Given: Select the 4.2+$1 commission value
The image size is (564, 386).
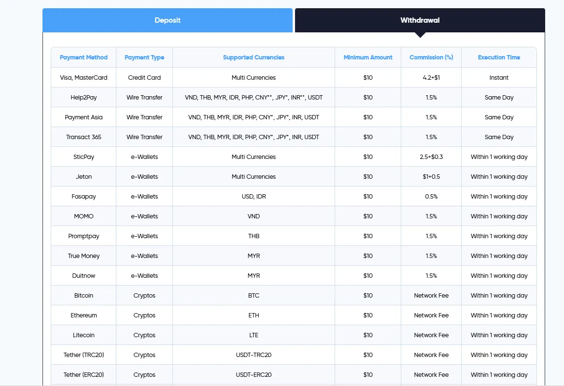Looking at the screenshot, I should [x=431, y=78].
